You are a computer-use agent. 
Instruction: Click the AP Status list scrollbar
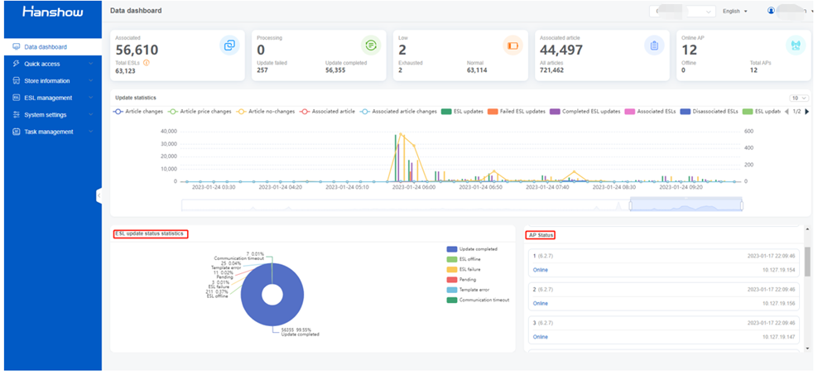pyautogui.click(x=807, y=261)
